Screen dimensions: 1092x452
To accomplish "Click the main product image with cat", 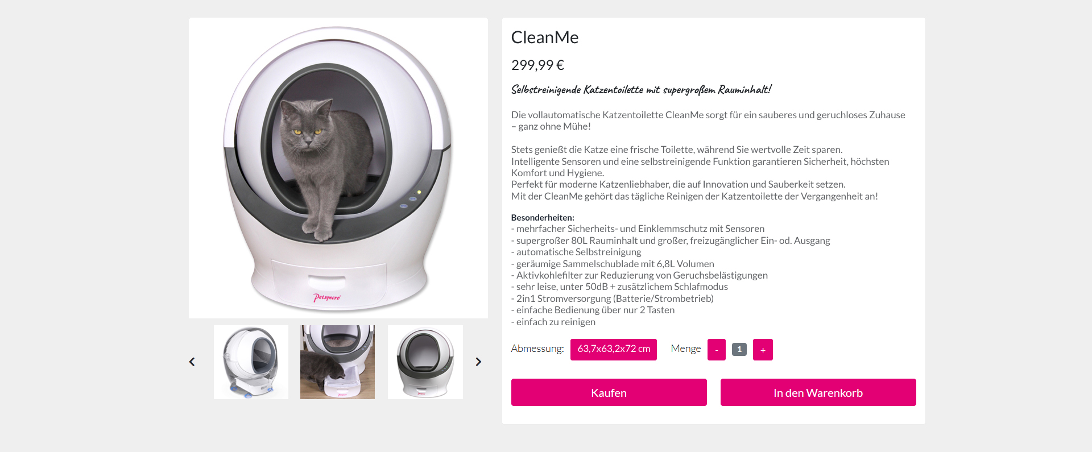I will click(x=338, y=168).
